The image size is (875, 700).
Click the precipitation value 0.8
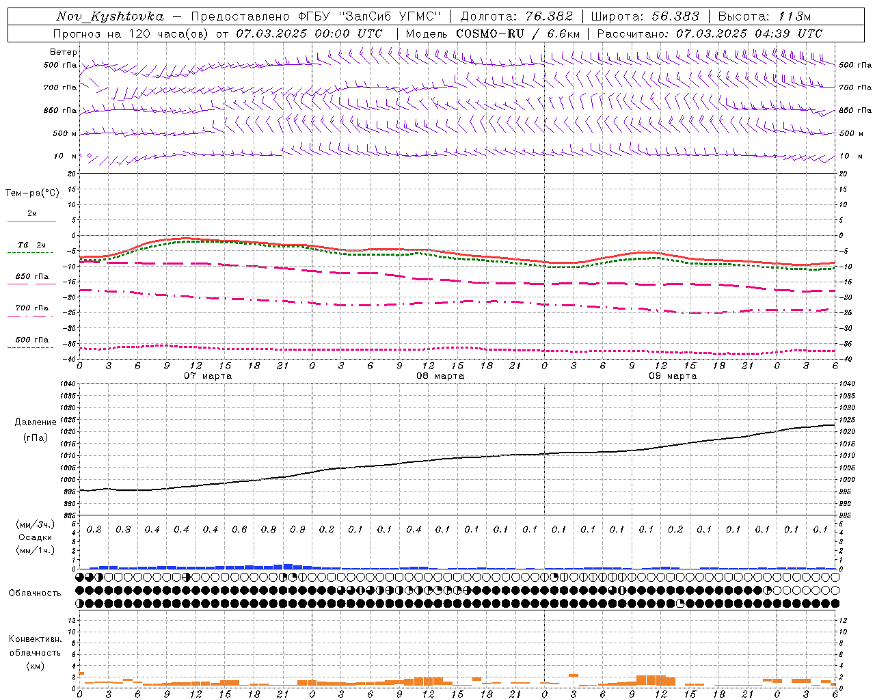click(269, 529)
